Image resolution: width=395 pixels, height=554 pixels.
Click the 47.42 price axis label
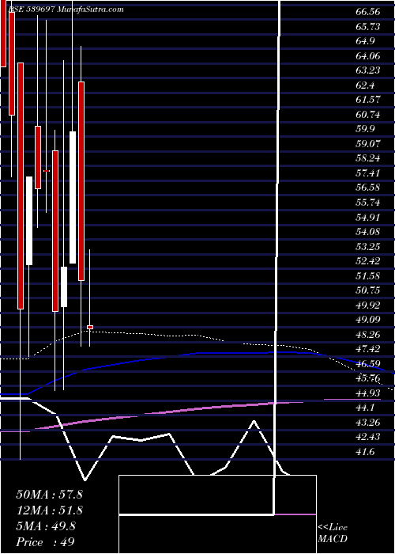[368, 350]
